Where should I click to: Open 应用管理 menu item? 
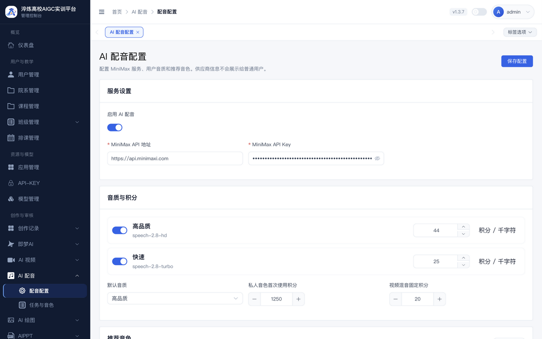[x=45, y=167]
